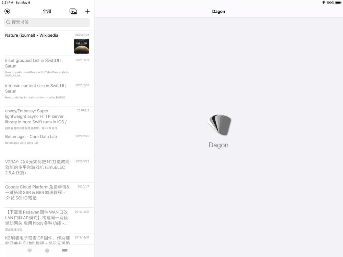Viewport: 343px width, 257px height.
Task: Open the tags icon in header
Action: point(7,11)
